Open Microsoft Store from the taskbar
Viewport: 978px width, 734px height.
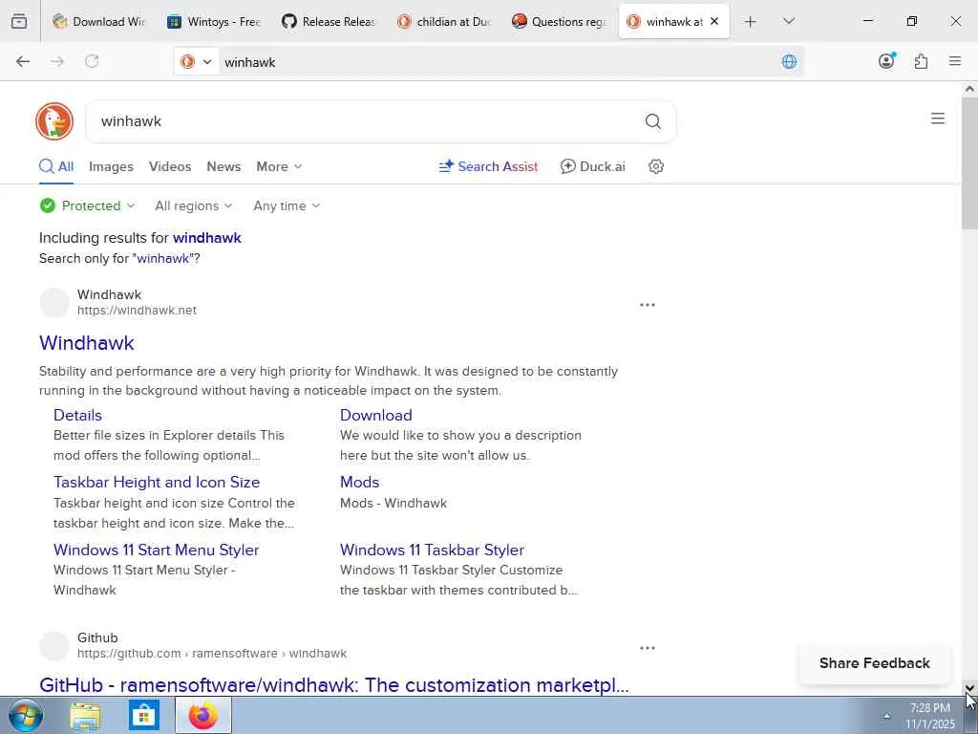pyautogui.click(x=144, y=715)
